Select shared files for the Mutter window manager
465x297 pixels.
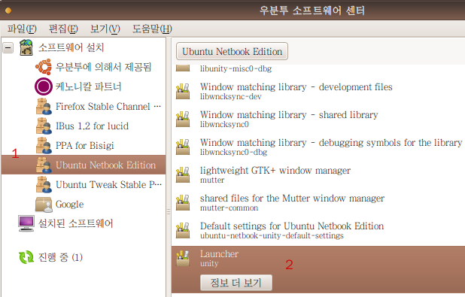[x=292, y=199]
